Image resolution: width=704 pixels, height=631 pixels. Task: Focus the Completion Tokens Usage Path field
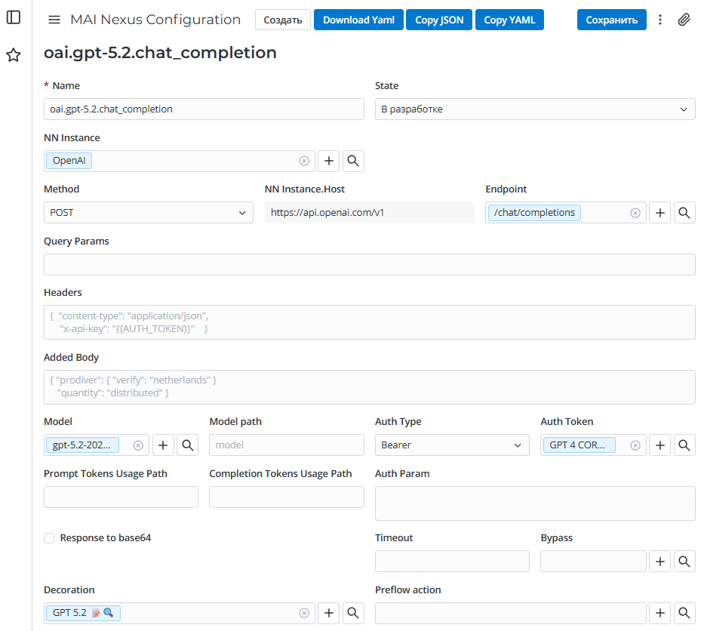pos(287,497)
